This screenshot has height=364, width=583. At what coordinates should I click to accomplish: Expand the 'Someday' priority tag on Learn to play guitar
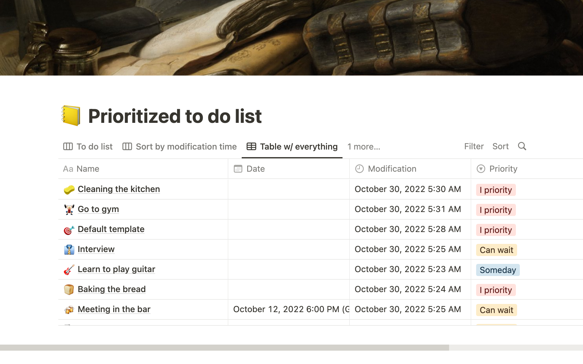click(497, 270)
